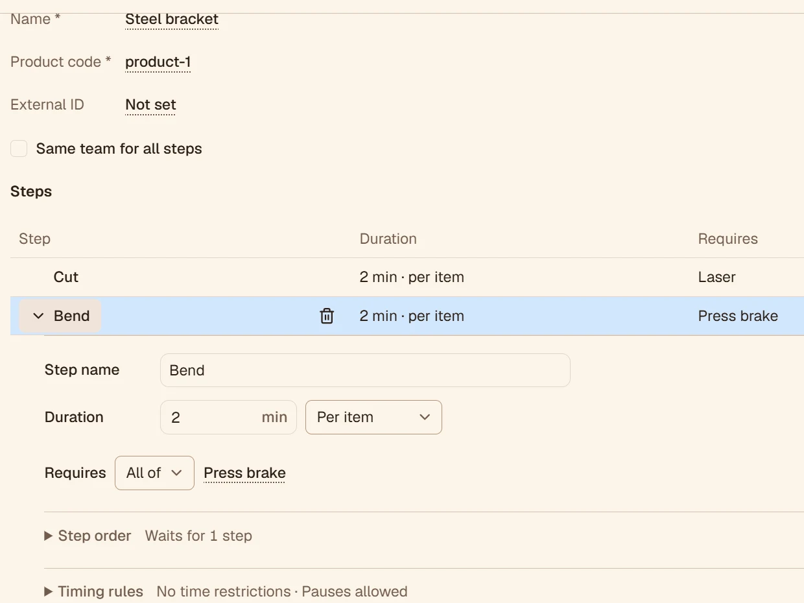Click the Duration column header
This screenshot has height=603, width=804.
pyautogui.click(x=388, y=239)
